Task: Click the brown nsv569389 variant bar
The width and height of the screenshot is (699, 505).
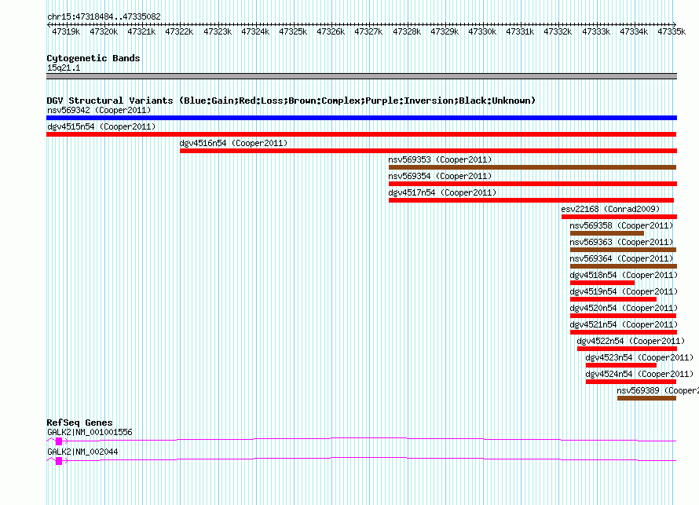Action: pyautogui.click(x=647, y=398)
